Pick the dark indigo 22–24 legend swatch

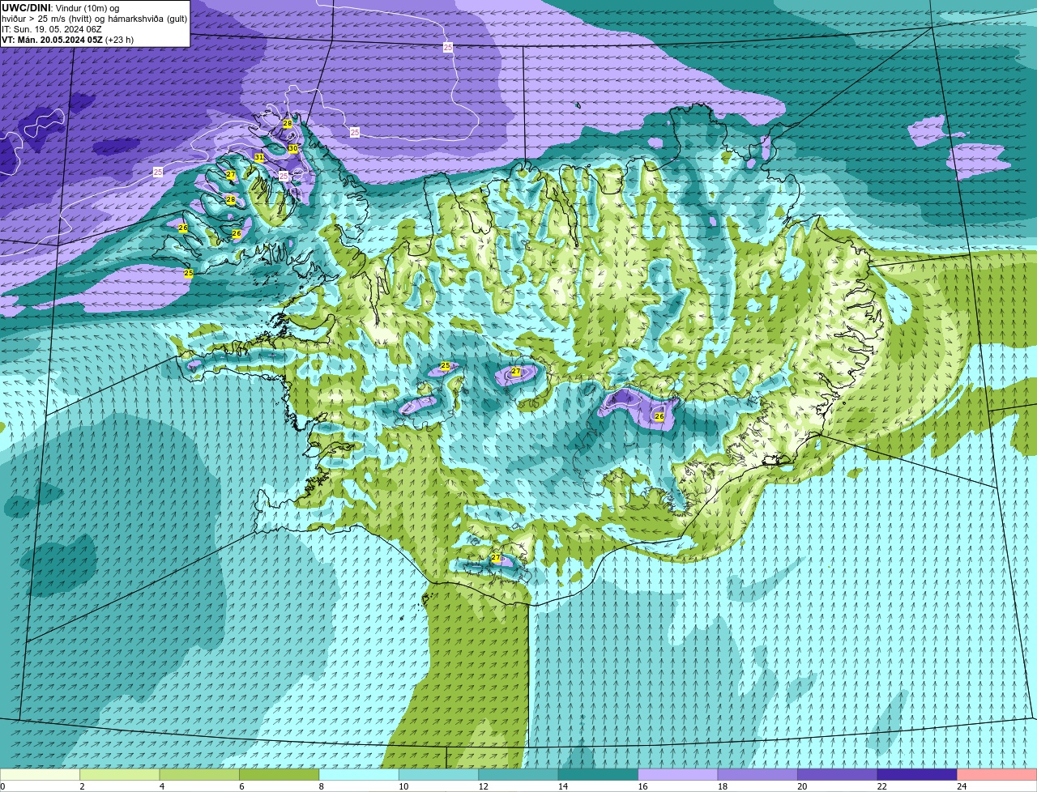click(x=917, y=775)
